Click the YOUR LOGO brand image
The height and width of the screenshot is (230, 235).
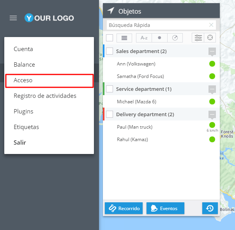pyautogui.click(x=49, y=18)
